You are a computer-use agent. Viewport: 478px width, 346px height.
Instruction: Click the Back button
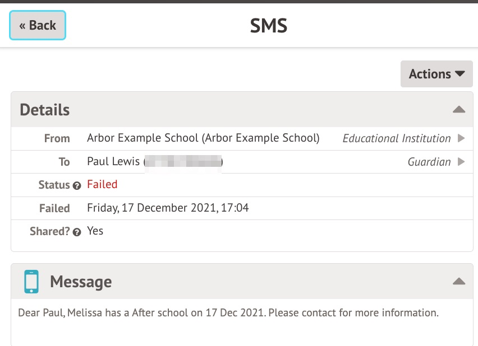coord(38,25)
